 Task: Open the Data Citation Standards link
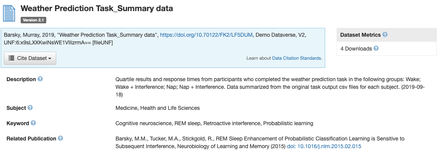pyautogui.click(x=297, y=58)
